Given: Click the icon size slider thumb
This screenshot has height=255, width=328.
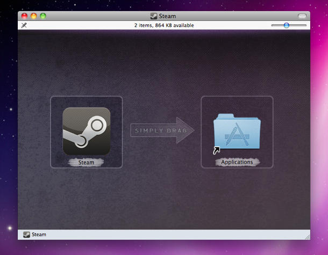Looking at the screenshot, I should (x=287, y=25).
